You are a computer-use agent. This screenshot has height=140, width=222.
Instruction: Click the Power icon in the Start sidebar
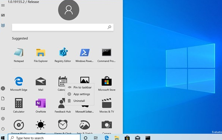pyautogui.click(x=3, y=129)
